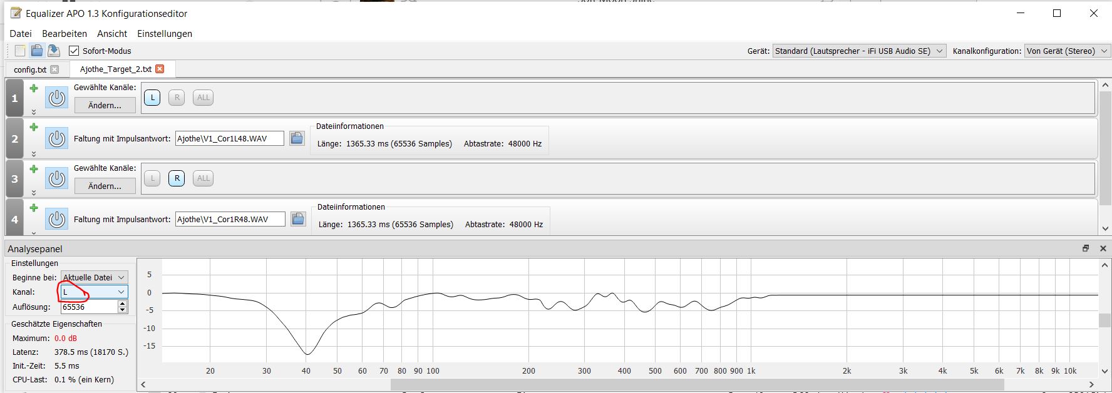Open the Datei menu

[21, 34]
